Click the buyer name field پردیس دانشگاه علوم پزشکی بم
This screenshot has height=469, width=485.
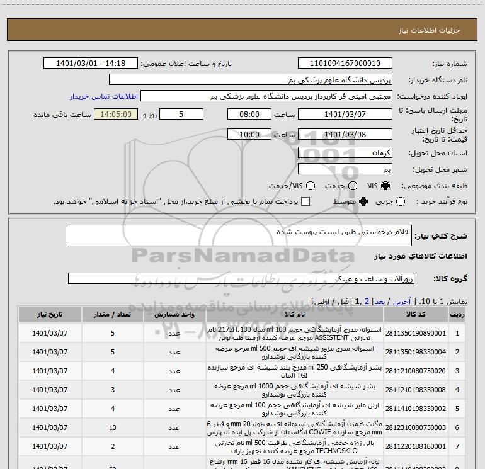point(251,80)
